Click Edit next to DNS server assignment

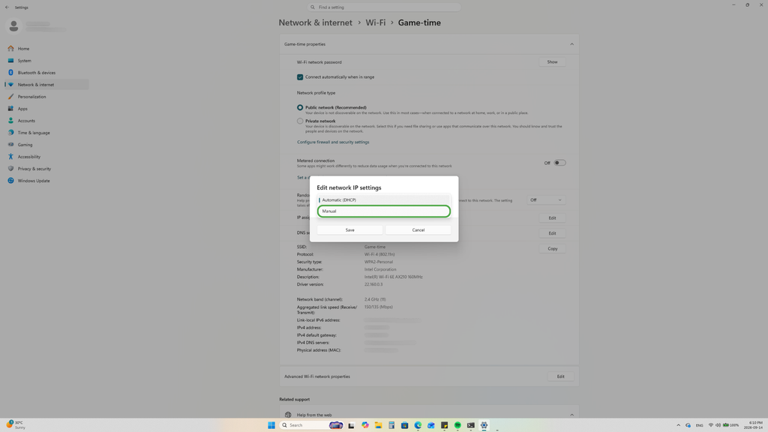click(553, 233)
